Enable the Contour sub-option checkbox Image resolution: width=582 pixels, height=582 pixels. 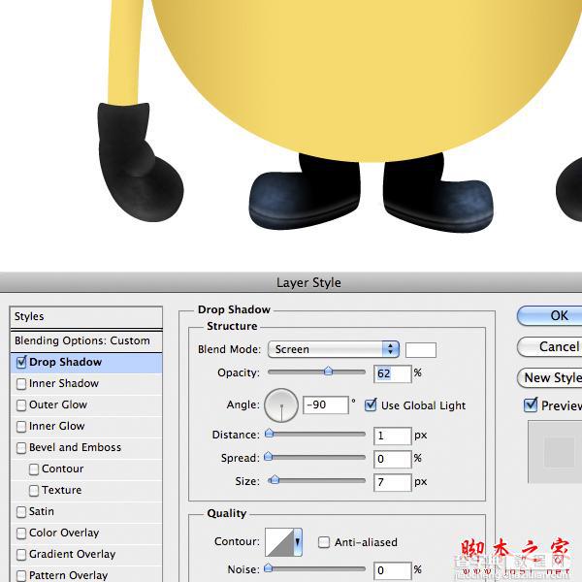(x=34, y=469)
